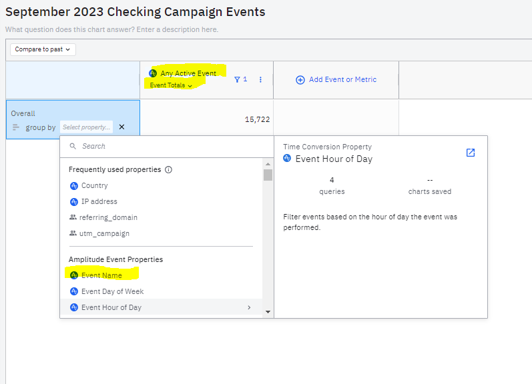This screenshot has height=384, width=532.
Task: Click the filter funnel icon
Action: (237, 79)
